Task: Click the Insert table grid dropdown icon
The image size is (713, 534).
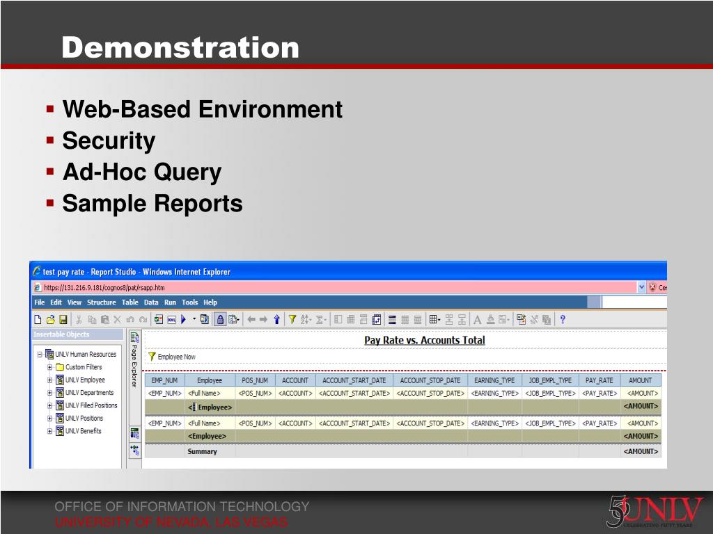Action: (434, 320)
